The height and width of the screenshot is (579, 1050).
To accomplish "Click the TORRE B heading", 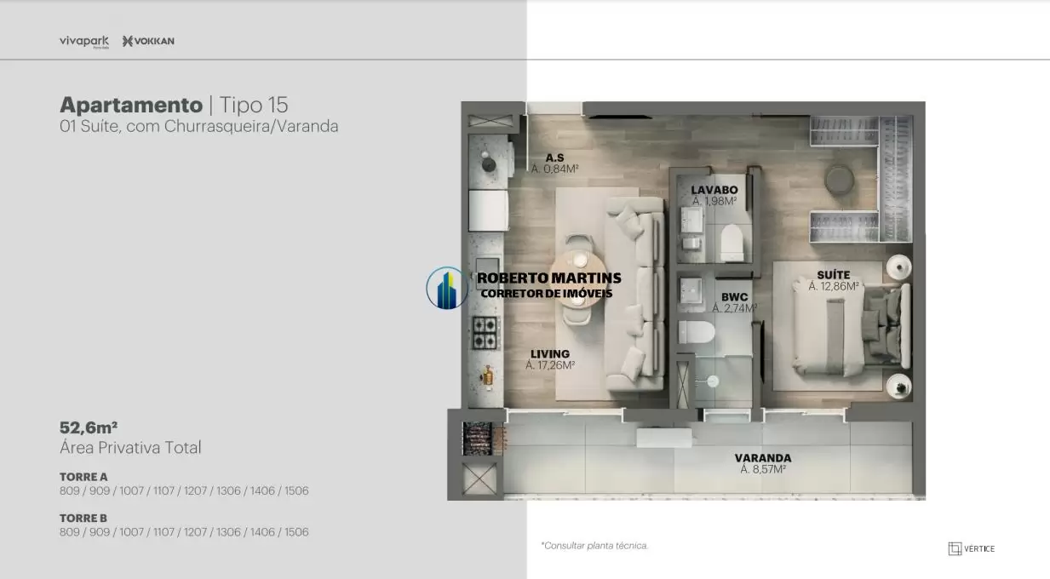I will click(x=83, y=518).
